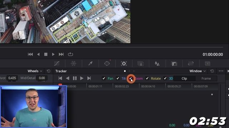Open the Blur palette
This screenshot has width=229, height=128.
pyautogui.click(x=157, y=64)
